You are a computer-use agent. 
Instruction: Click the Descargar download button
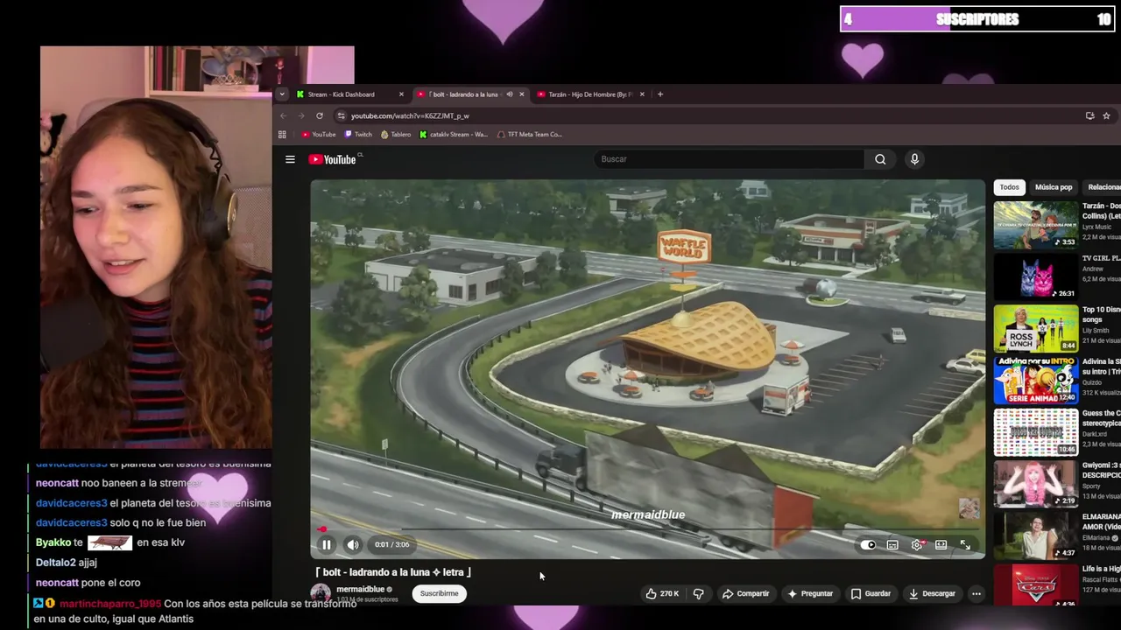pyautogui.click(x=932, y=593)
